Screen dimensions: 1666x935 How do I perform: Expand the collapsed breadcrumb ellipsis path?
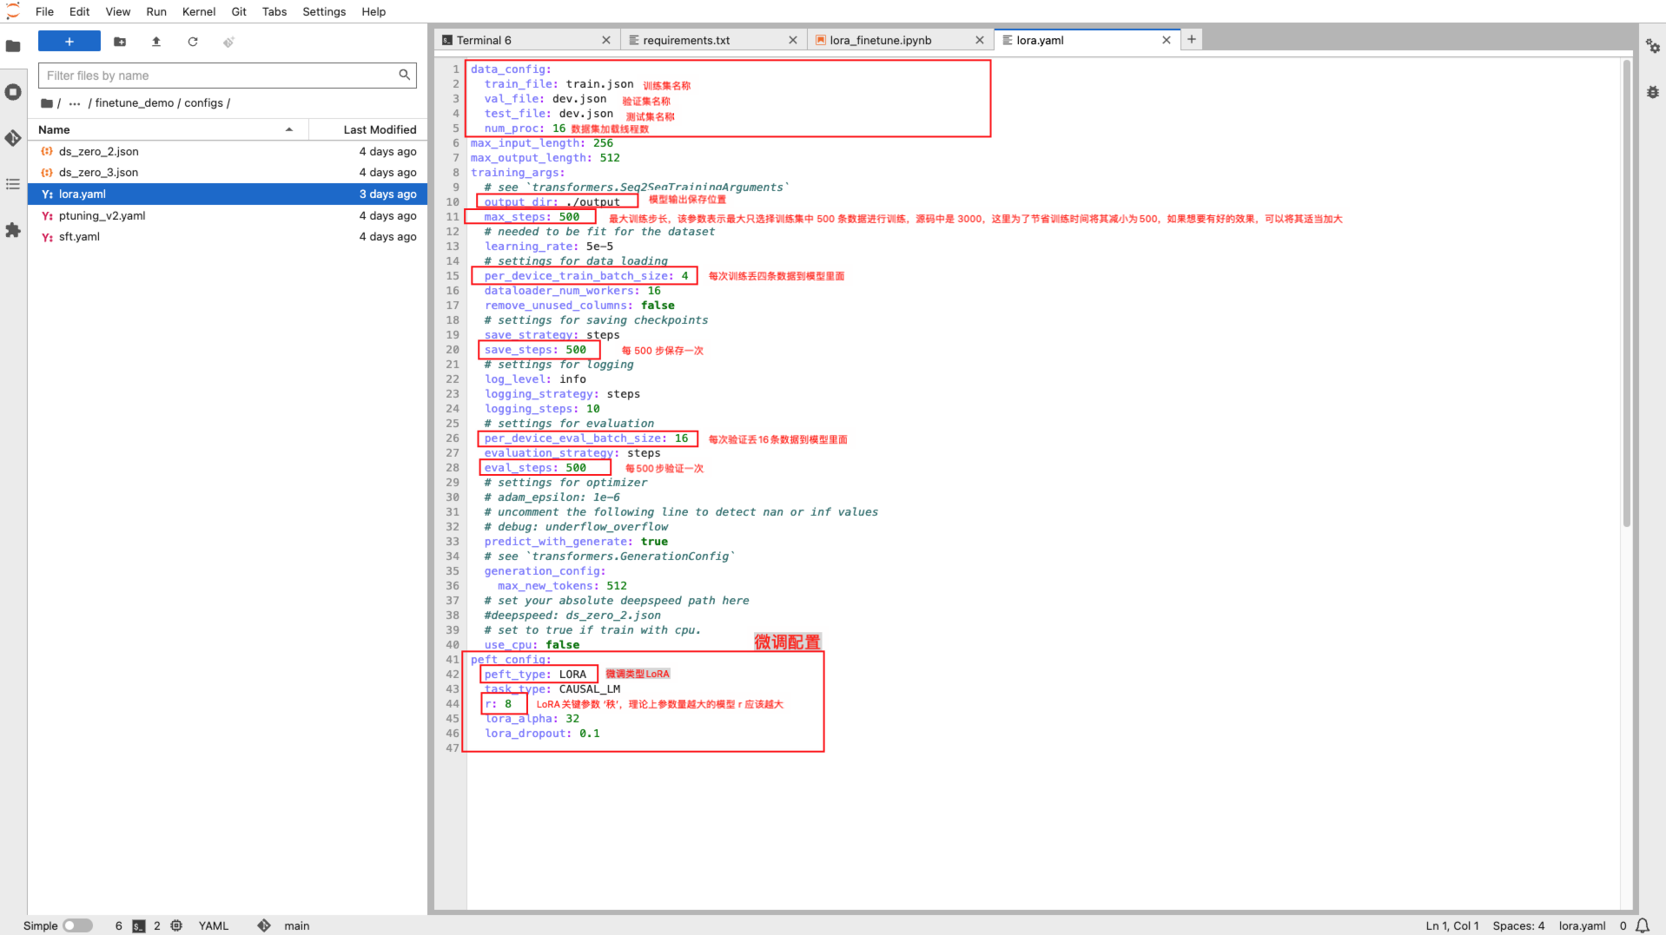(x=75, y=103)
